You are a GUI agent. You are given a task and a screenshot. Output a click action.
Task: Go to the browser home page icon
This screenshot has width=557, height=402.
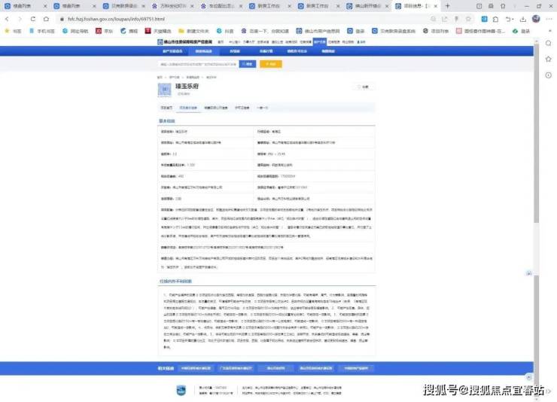pyautogui.click(x=46, y=19)
